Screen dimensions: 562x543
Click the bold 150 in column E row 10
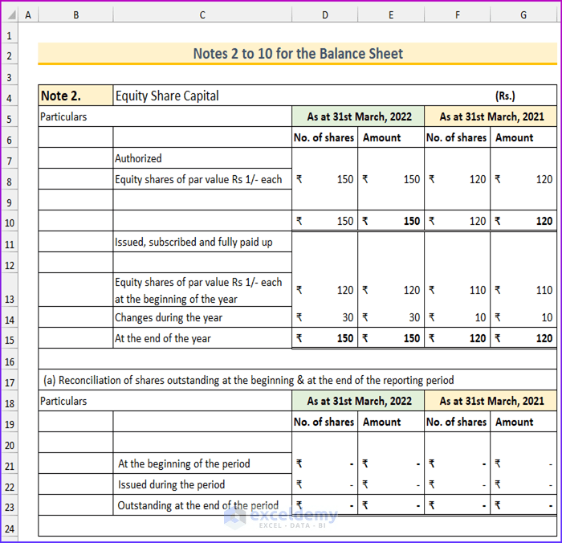click(x=411, y=221)
